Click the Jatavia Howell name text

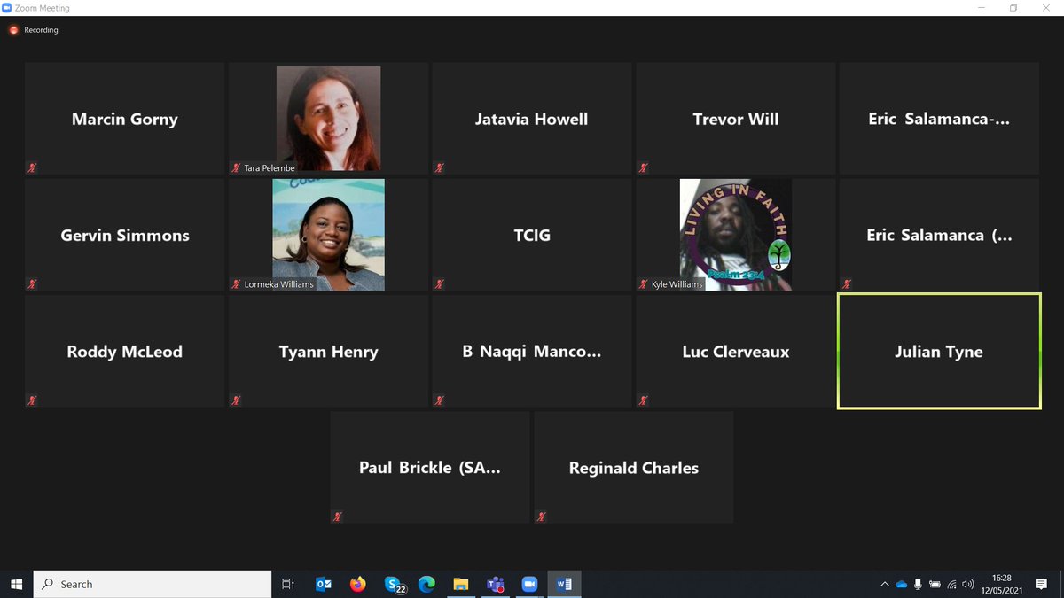tap(532, 119)
